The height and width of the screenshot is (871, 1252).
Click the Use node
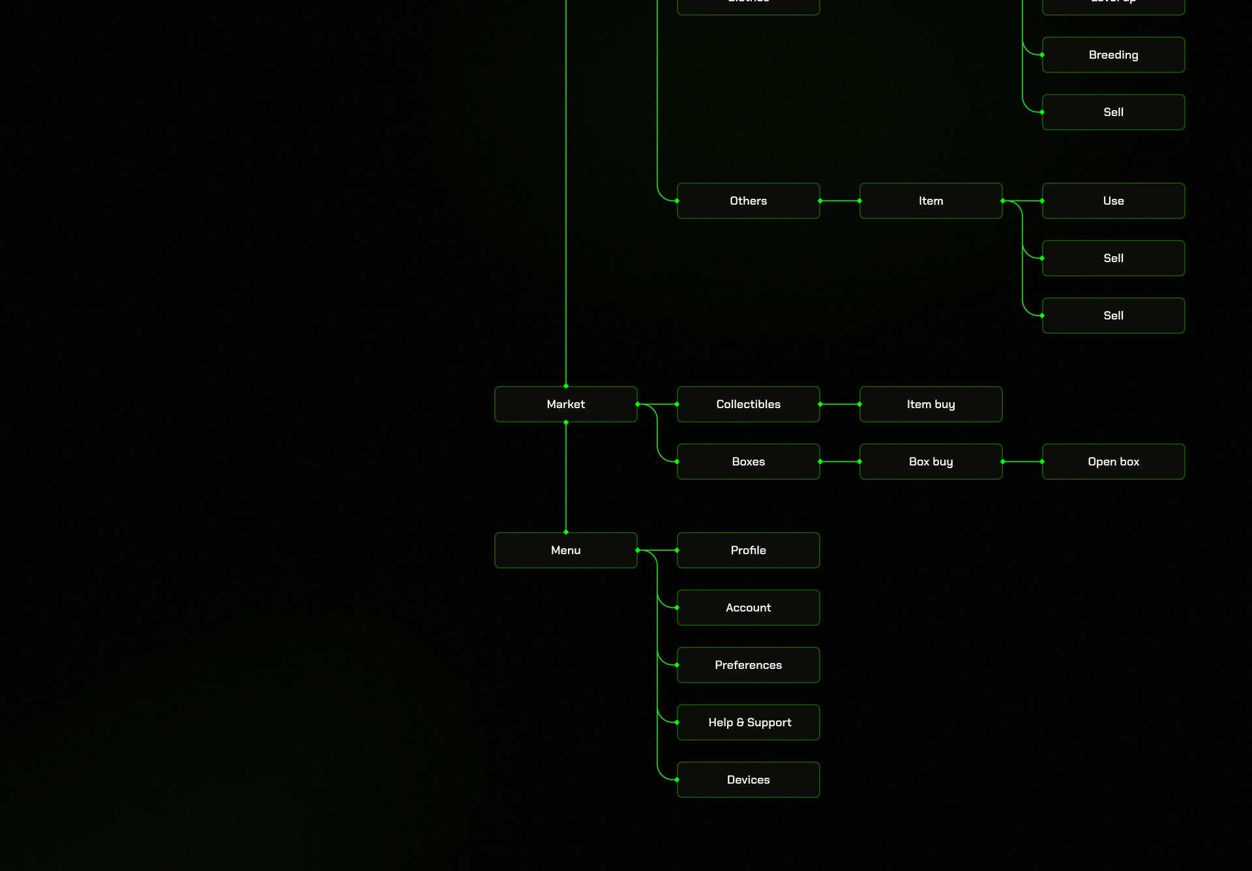1113,201
